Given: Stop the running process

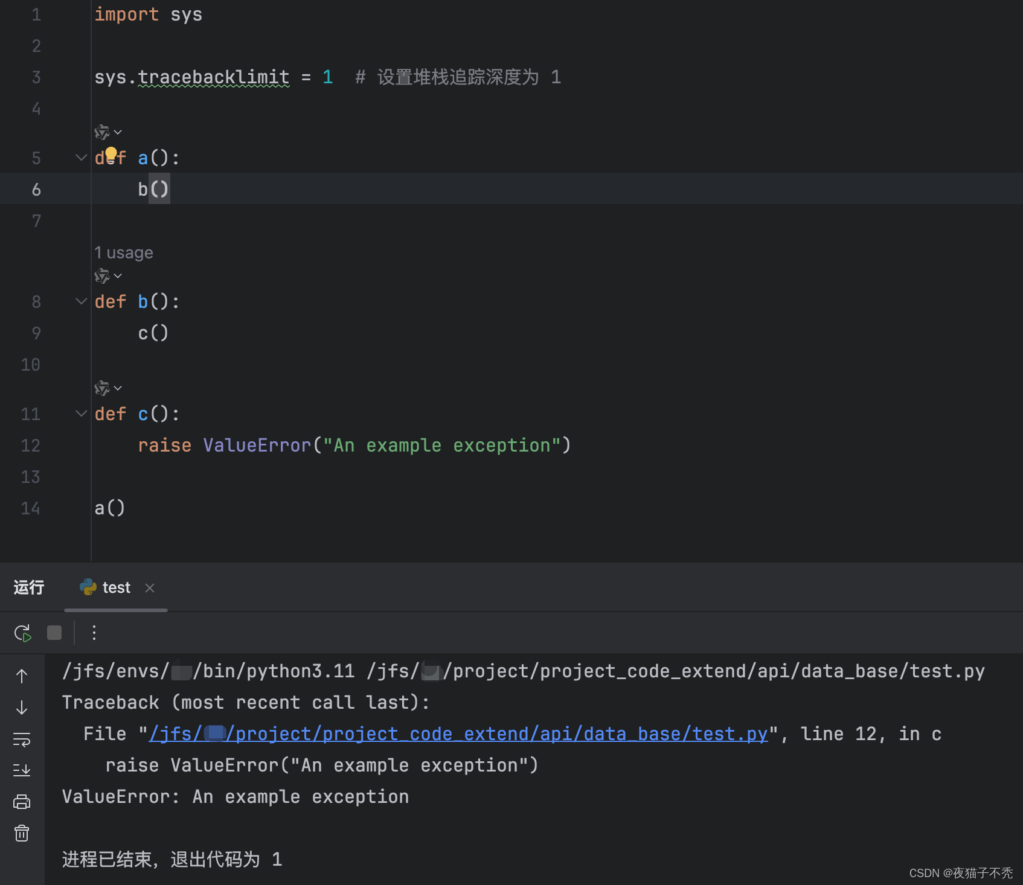Looking at the screenshot, I should 54,633.
